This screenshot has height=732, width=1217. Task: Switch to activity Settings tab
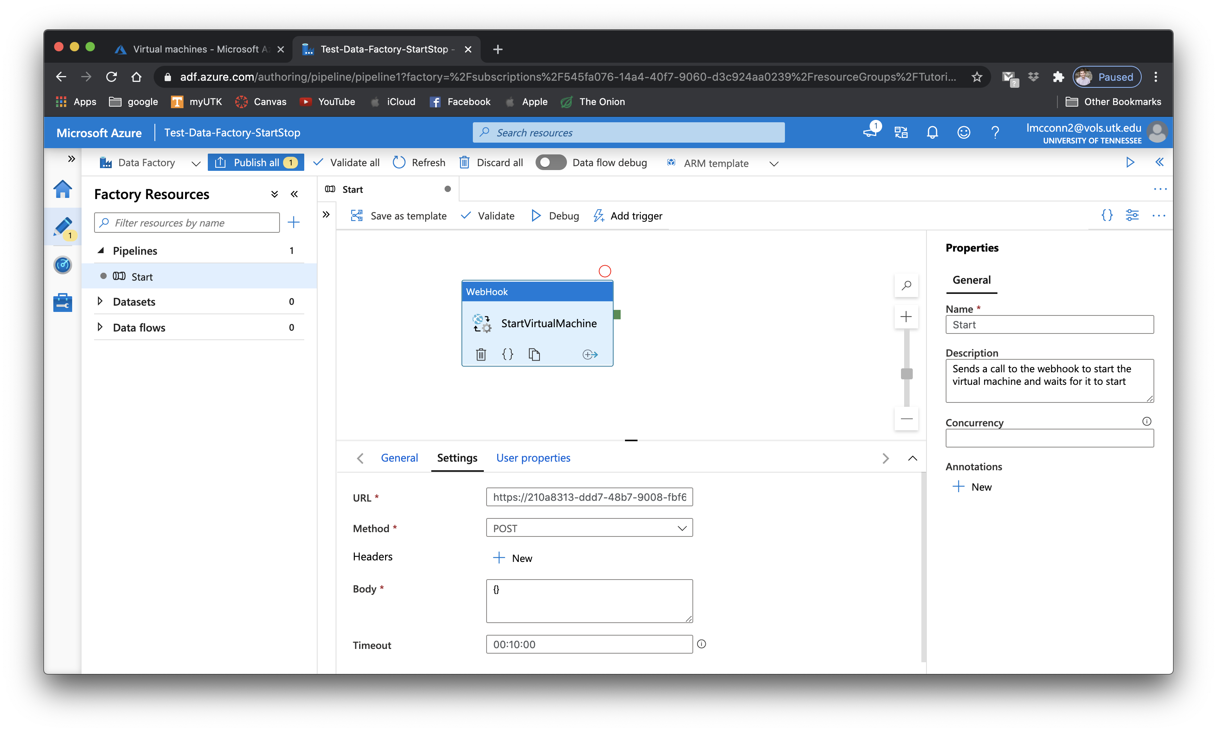coord(457,458)
